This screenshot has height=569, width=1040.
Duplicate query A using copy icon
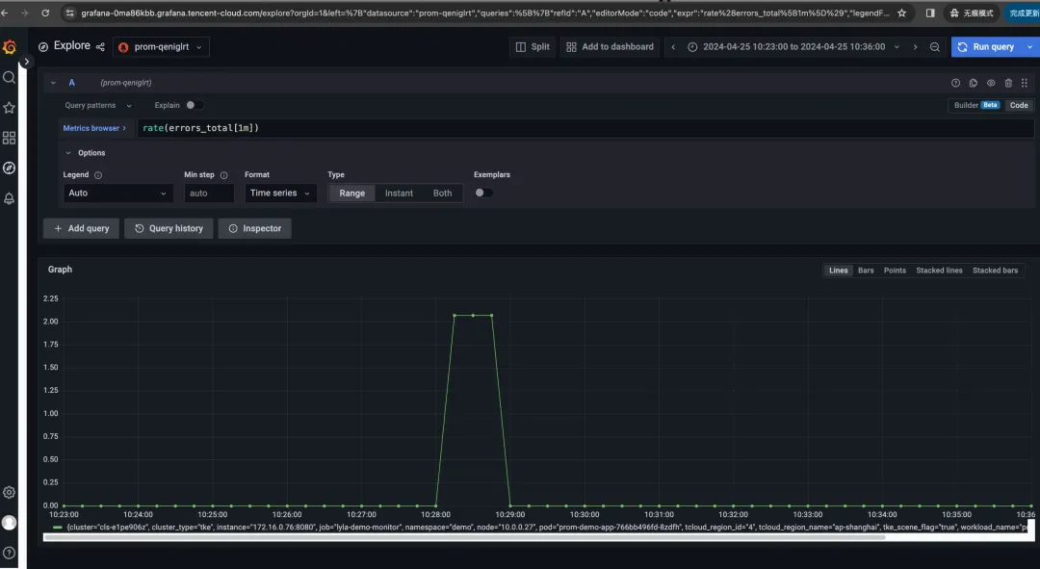click(x=973, y=83)
